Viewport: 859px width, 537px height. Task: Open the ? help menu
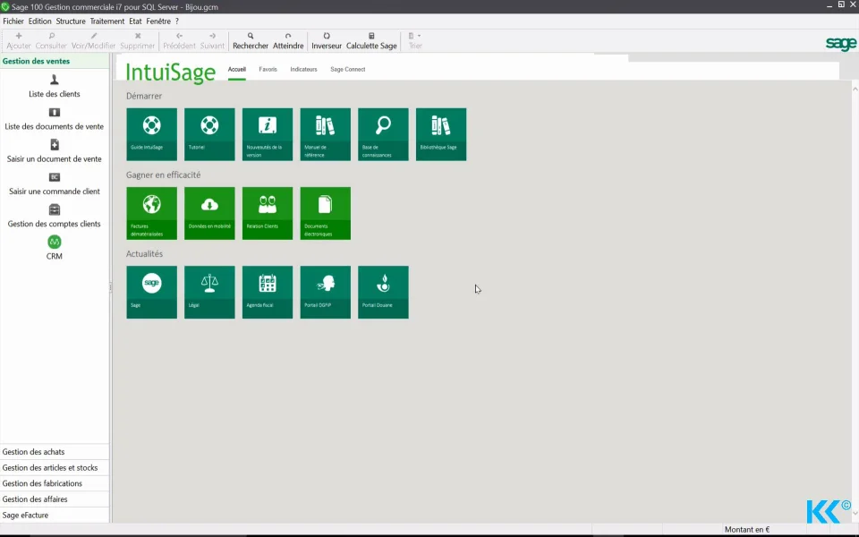pyautogui.click(x=177, y=21)
